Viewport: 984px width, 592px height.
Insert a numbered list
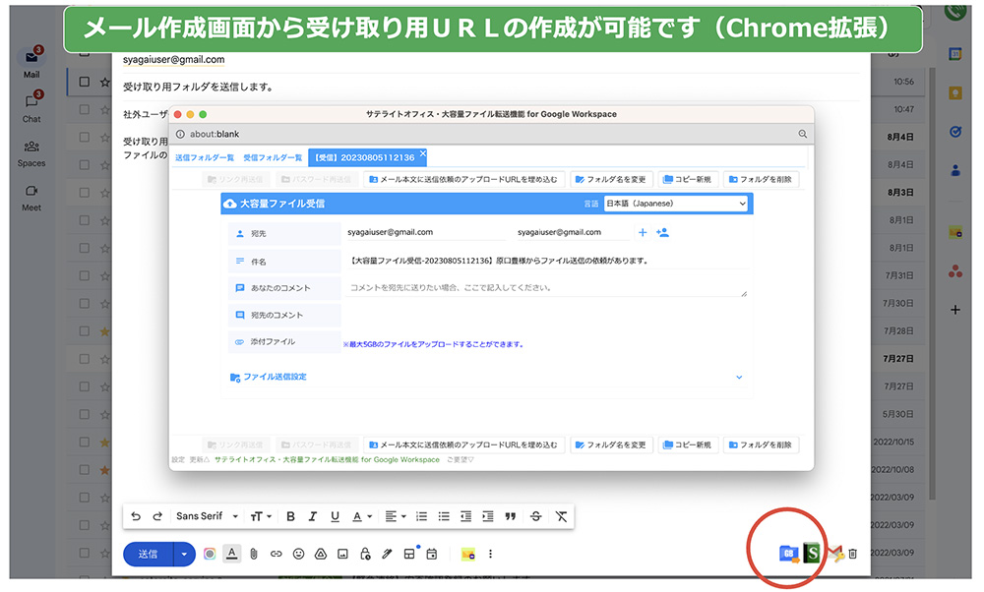[422, 516]
